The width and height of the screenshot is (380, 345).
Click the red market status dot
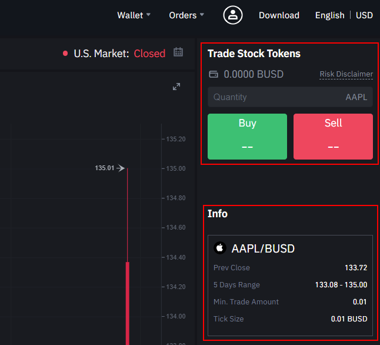65,54
